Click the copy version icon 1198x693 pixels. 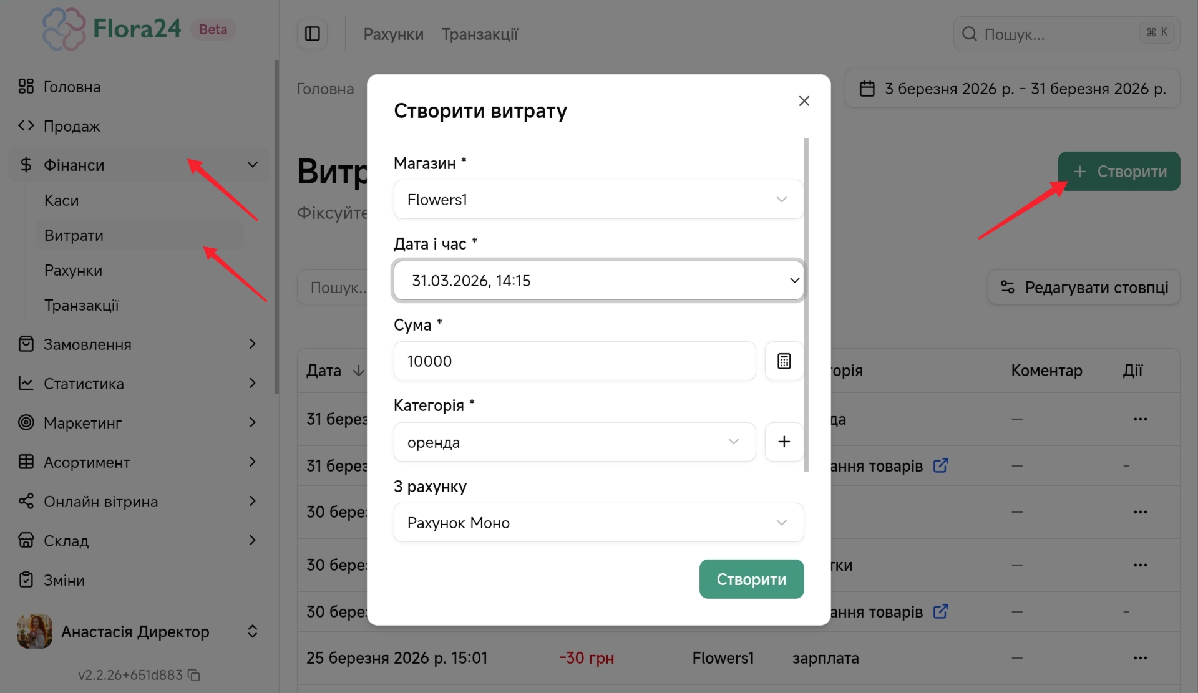pos(194,676)
